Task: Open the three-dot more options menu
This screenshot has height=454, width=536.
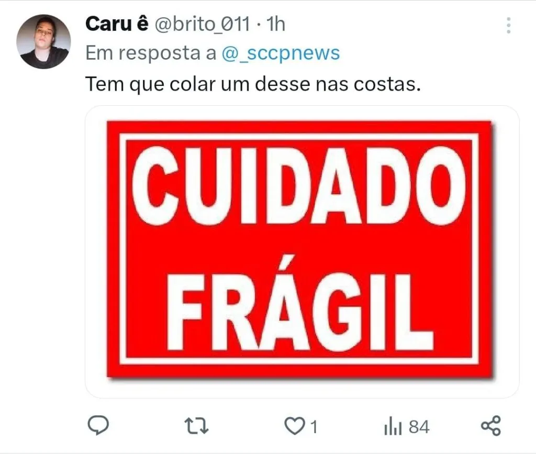Action: point(509,25)
